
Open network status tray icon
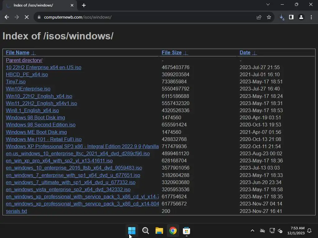pyautogui.click(x=272, y=231)
